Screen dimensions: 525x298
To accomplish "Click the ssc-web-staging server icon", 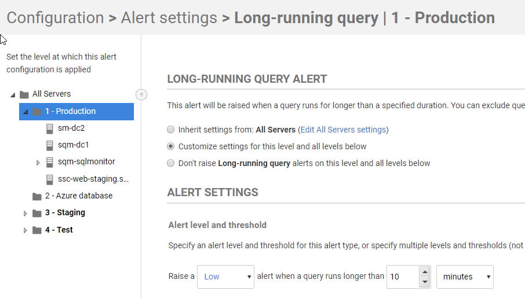I will (50, 179).
